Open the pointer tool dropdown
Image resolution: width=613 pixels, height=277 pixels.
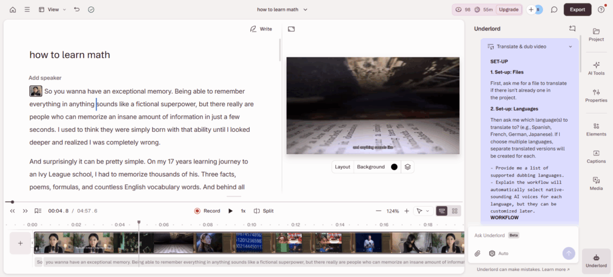[423, 211]
